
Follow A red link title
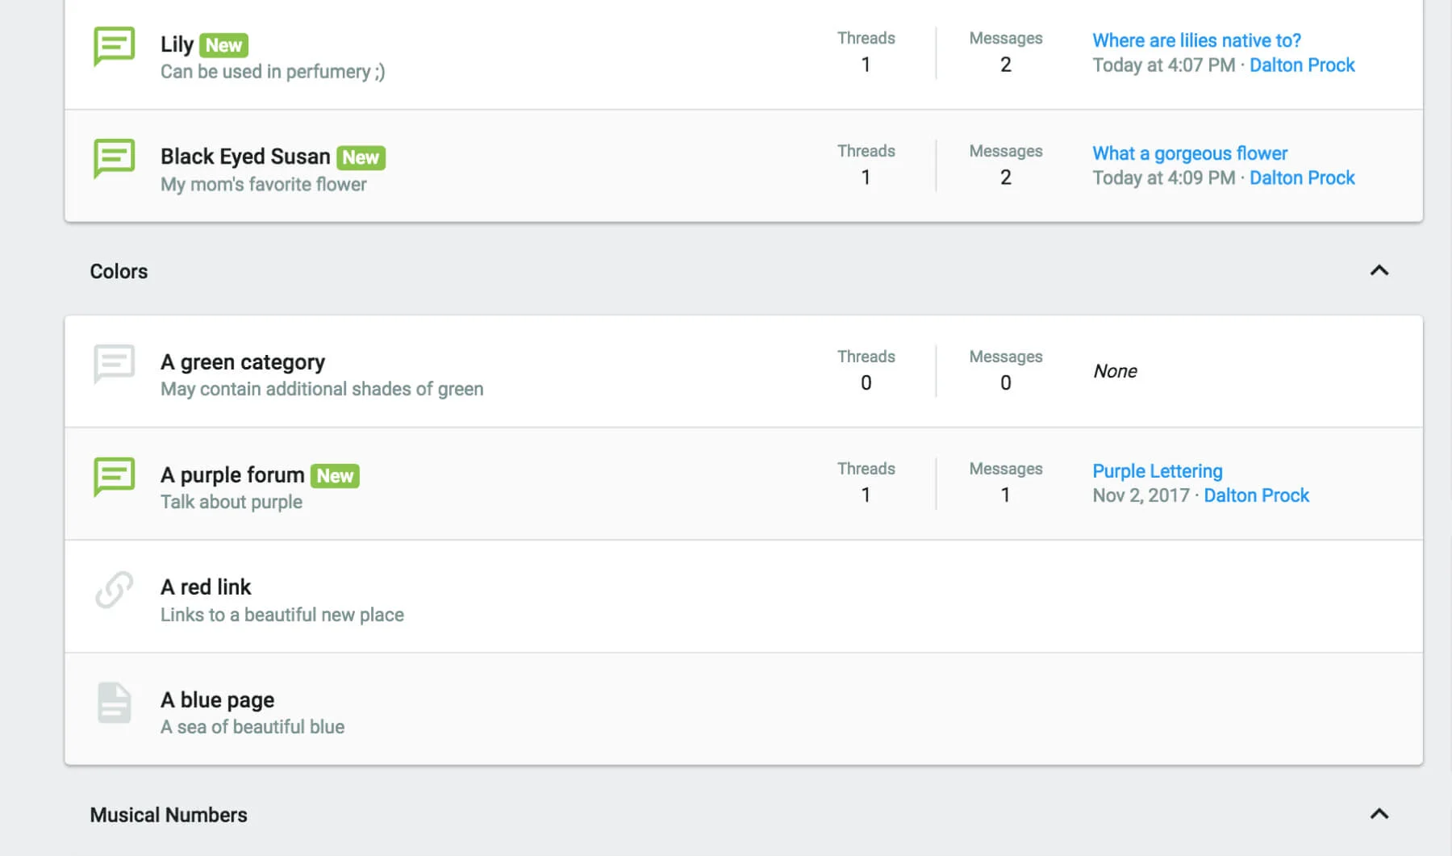[x=206, y=587]
